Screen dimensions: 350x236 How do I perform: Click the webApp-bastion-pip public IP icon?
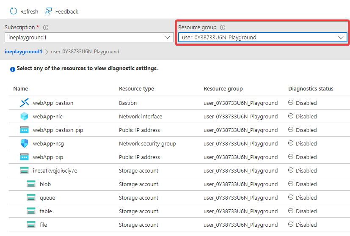pos(24,130)
